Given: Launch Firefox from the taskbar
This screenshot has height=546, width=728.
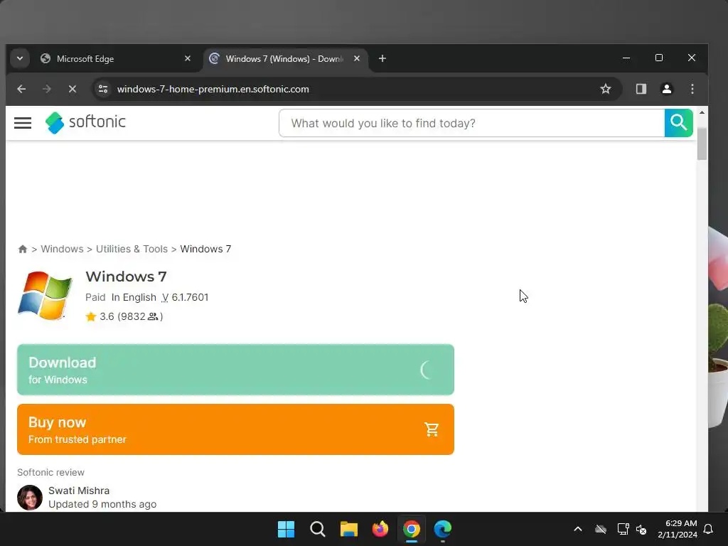Looking at the screenshot, I should tap(380, 529).
